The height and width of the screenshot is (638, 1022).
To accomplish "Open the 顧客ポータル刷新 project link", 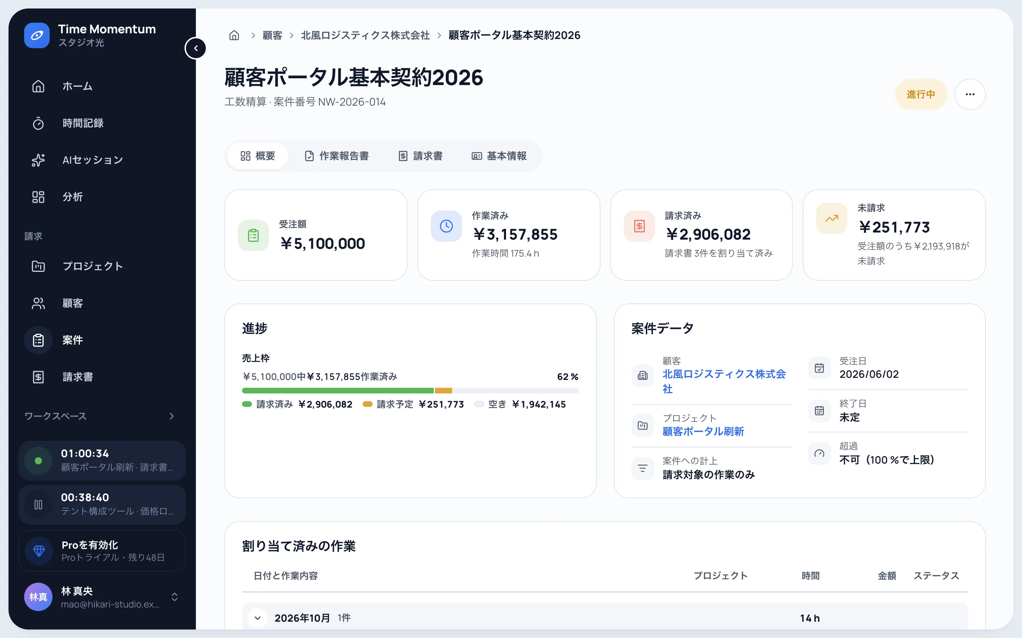I will (x=703, y=432).
